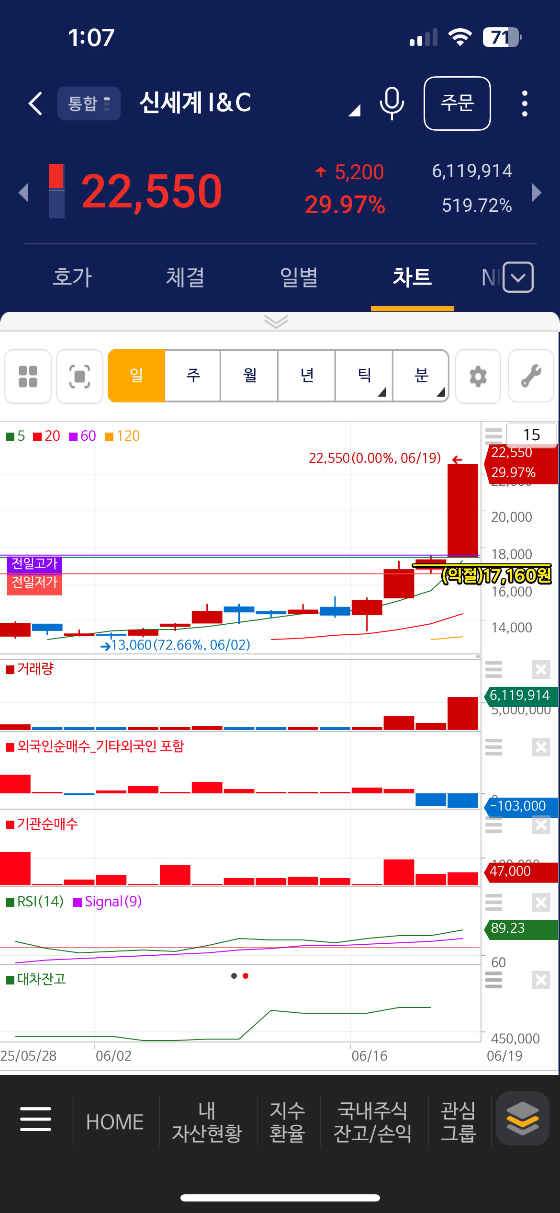Open the 기관순매수 panel menu icon
This screenshot has height=1213, width=560.
coord(493,824)
